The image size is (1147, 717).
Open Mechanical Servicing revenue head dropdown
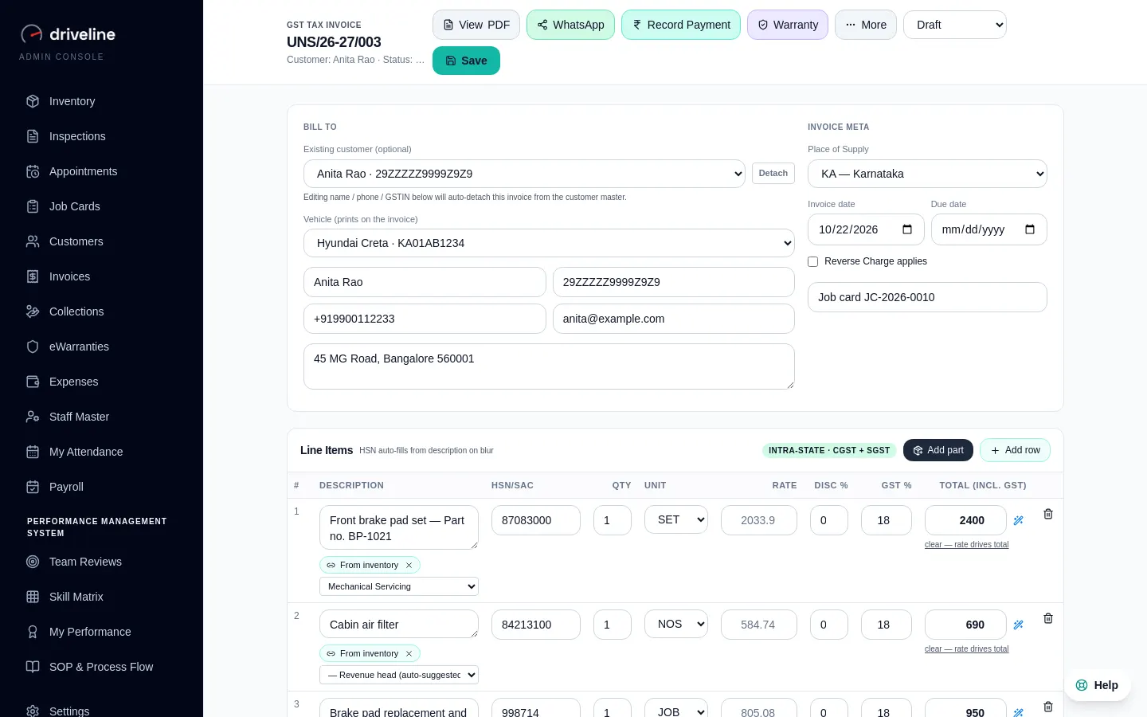[x=399, y=586]
